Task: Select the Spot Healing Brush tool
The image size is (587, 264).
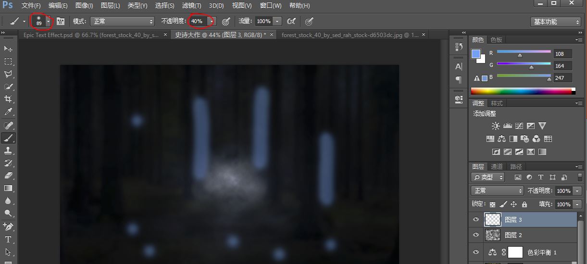Action: 8,126
